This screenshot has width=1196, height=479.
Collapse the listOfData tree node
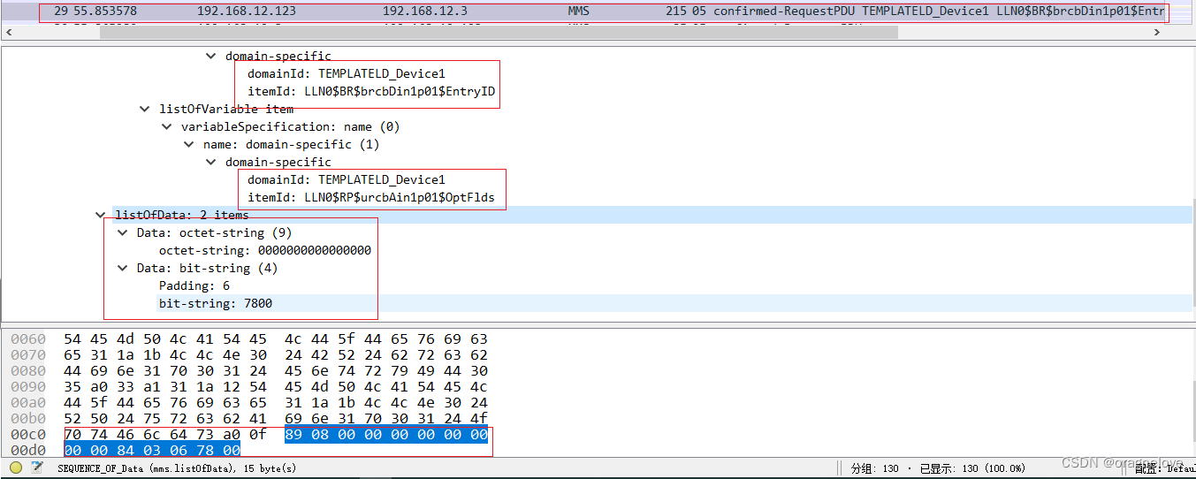coord(100,215)
